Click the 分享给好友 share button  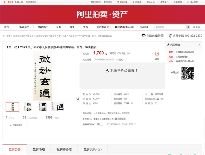point(16,125)
